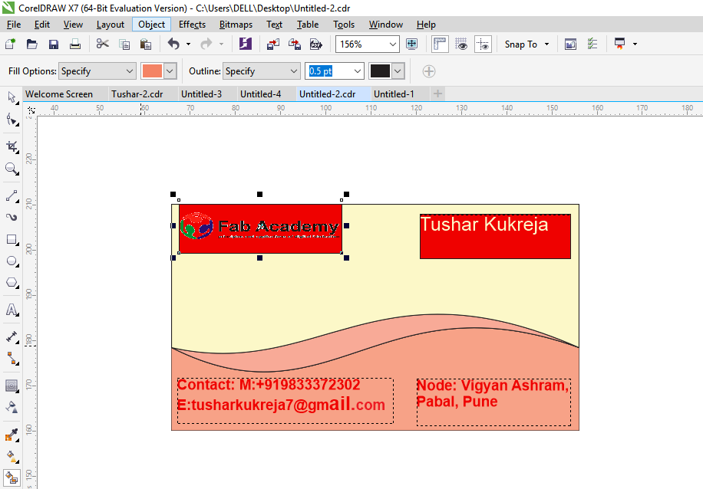Switch to the Tushar-2.cdr tab
703x489 pixels.
click(137, 94)
